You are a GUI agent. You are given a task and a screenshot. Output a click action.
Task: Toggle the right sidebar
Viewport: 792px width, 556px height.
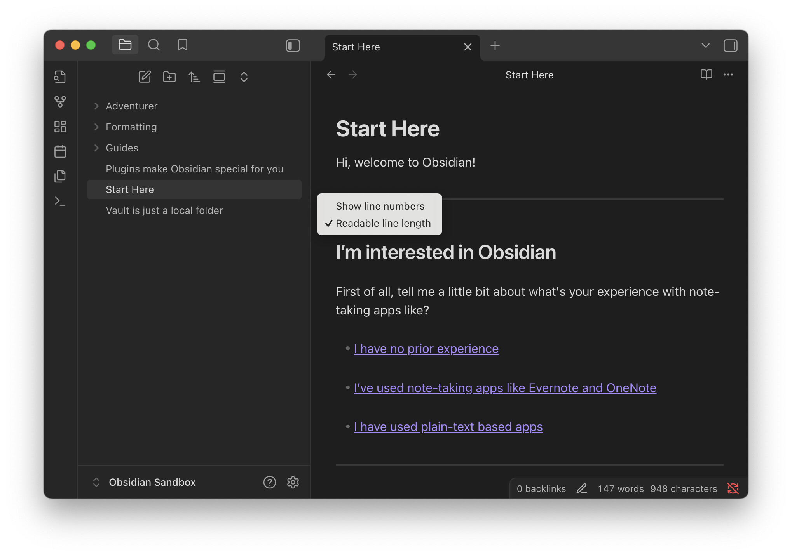(730, 46)
